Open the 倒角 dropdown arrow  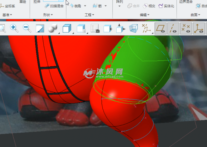(x=85, y=6)
